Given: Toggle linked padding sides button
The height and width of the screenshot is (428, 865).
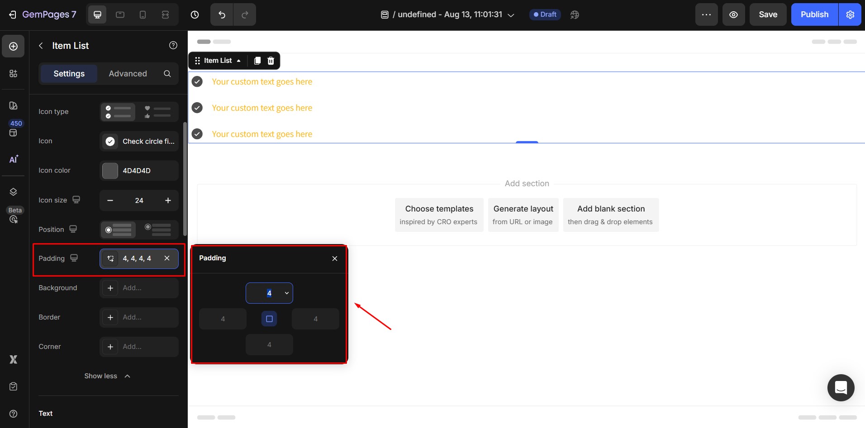Looking at the screenshot, I should coord(269,319).
